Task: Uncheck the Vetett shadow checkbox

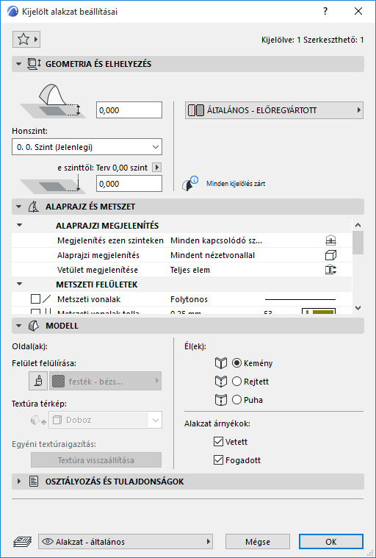Action: pyautogui.click(x=218, y=442)
